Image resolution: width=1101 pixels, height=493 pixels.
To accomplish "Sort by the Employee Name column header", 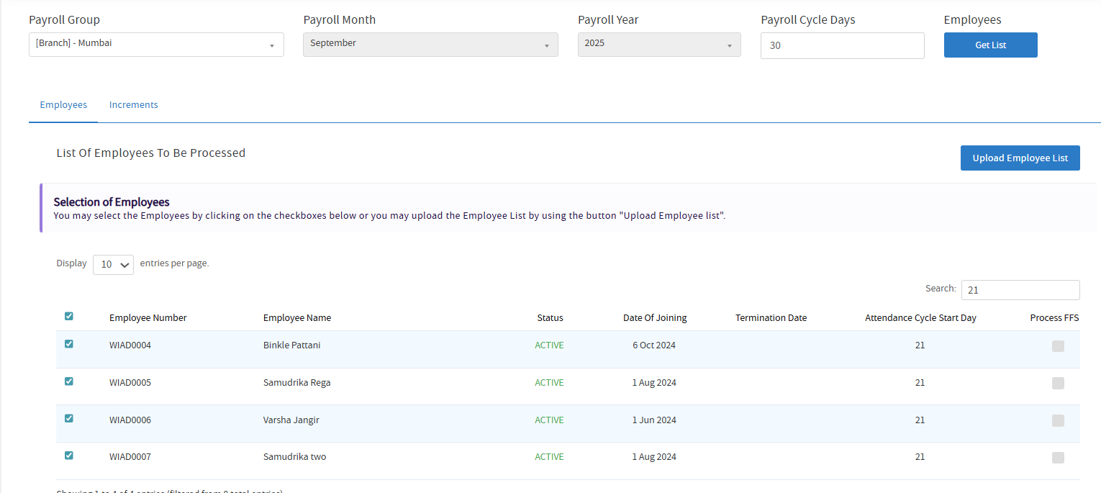I will [297, 318].
